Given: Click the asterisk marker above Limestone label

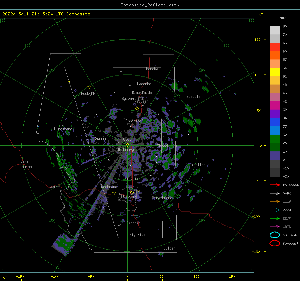Looking at the screenshot, I should pos(63,126).
